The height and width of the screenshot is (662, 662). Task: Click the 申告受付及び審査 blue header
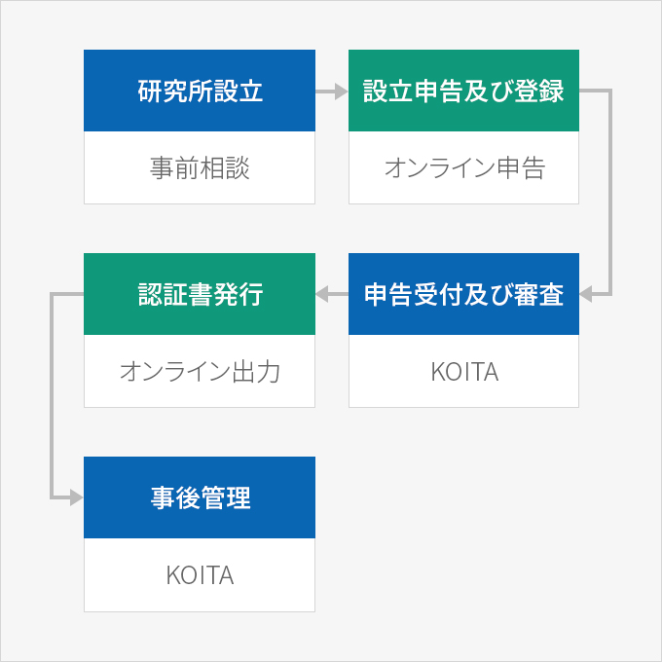(x=463, y=294)
